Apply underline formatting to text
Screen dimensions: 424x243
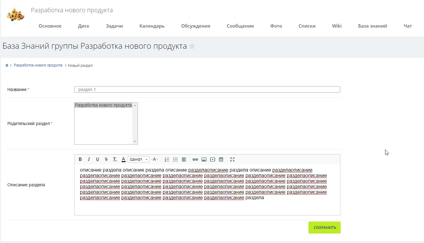pos(97,159)
